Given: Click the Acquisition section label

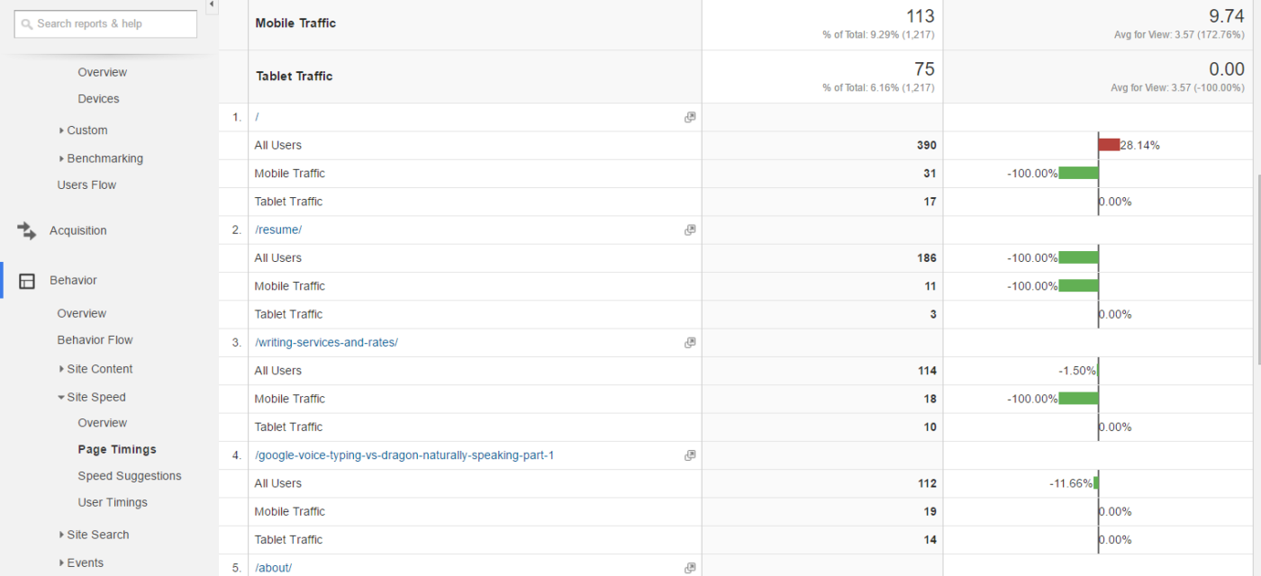Looking at the screenshot, I should 78,230.
